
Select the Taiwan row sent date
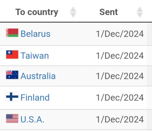(x=120, y=56)
